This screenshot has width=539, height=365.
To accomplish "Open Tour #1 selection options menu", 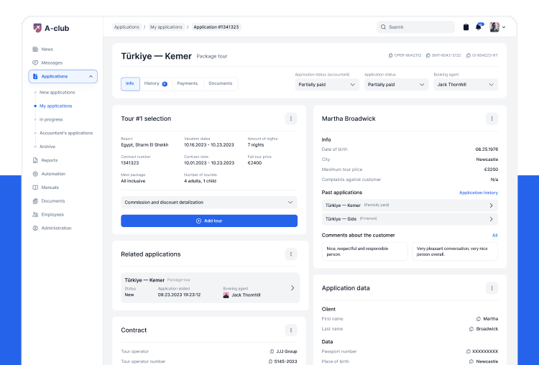I will pos(291,119).
